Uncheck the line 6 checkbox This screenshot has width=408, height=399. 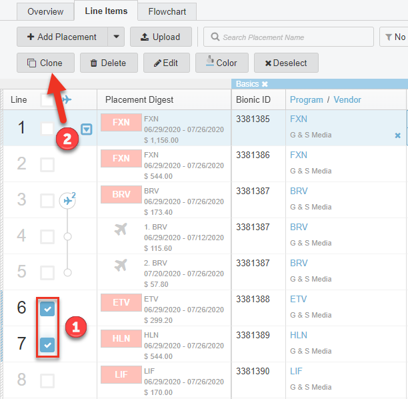[47, 309]
